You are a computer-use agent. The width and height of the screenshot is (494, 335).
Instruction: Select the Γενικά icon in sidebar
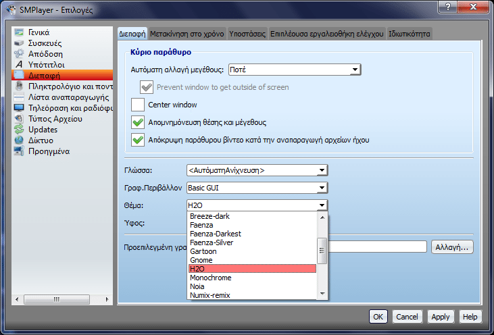[x=19, y=32]
